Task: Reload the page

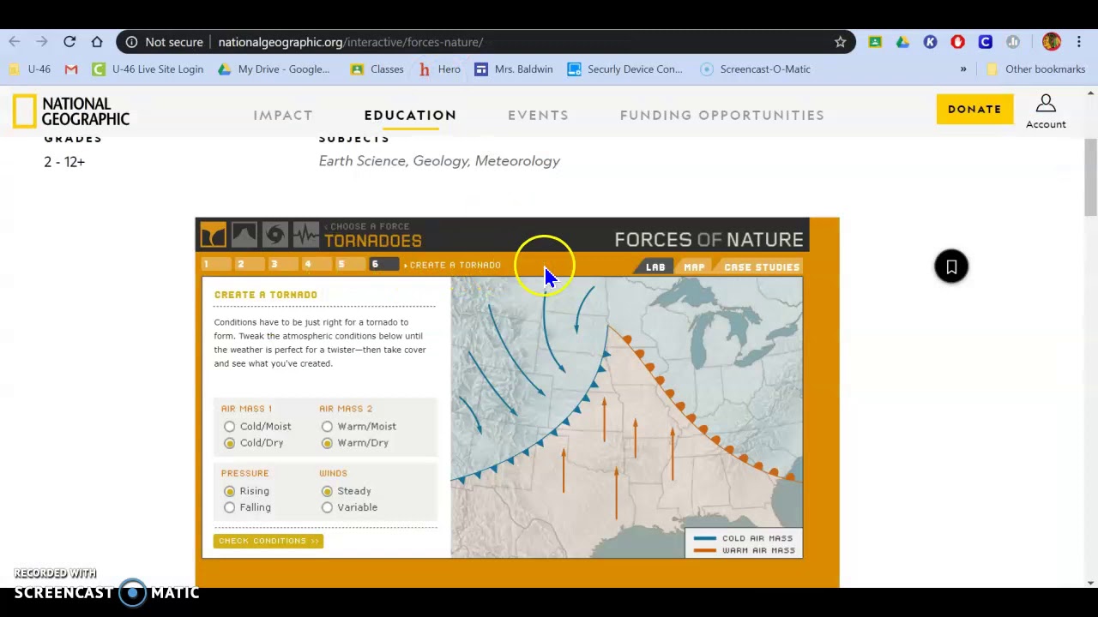Action: 69,42
